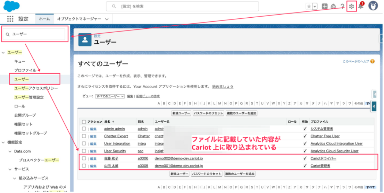The image size is (384, 193).
Task: Open the notifications bell
Action: (x=360, y=6)
